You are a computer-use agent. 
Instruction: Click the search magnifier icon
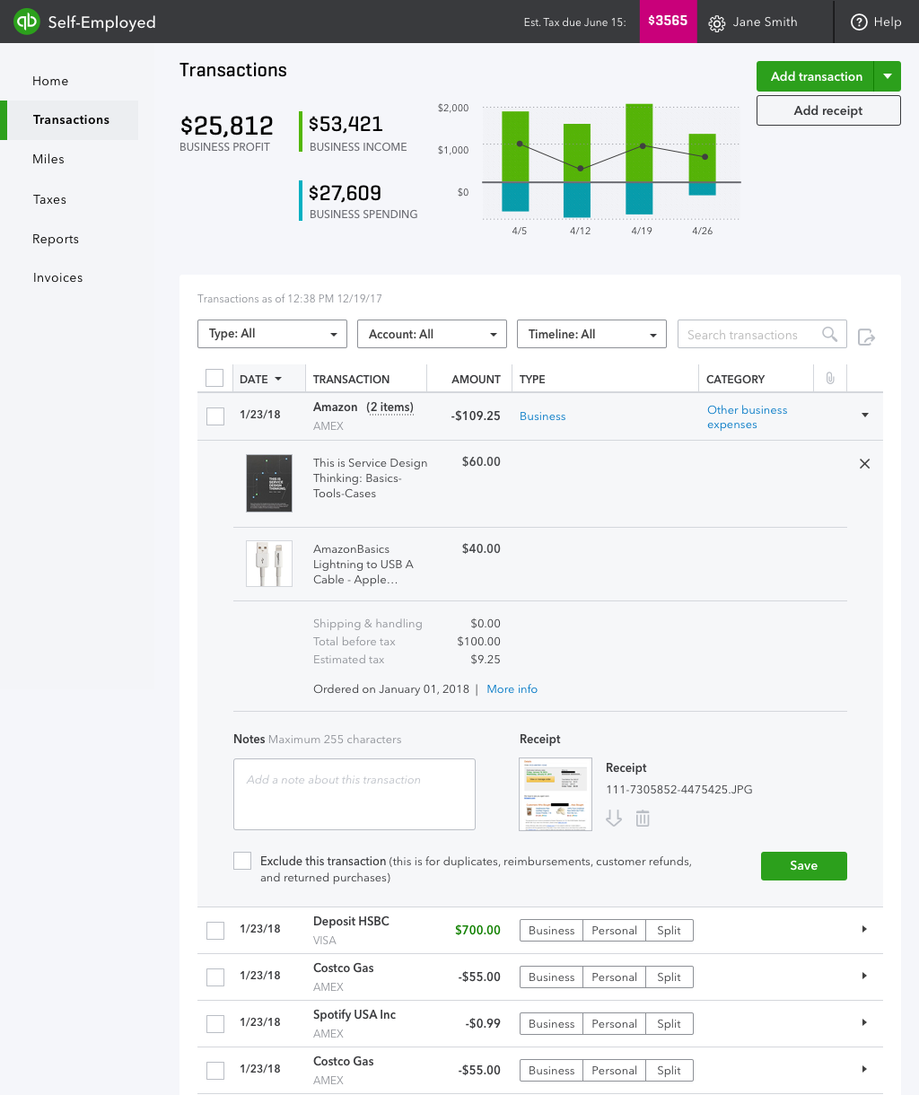830,334
